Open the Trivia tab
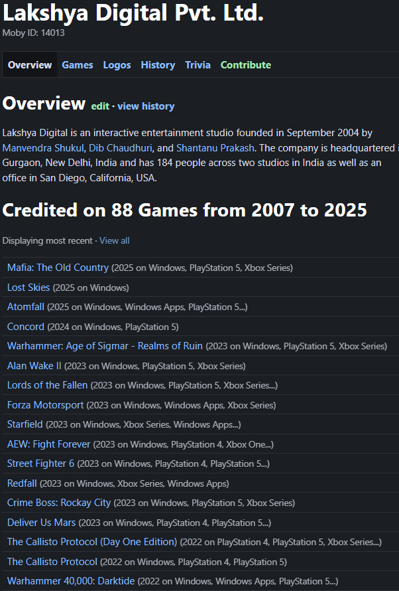The width and height of the screenshot is (399, 591). pyautogui.click(x=198, y=65)
